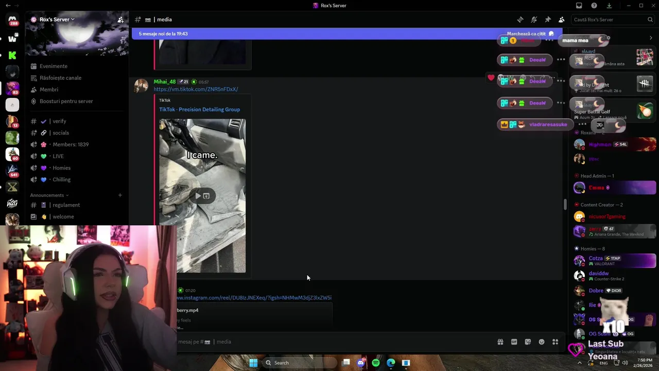Viewport: 659px width, 371px height.
Task: Click the Windows Start button
Action: click(253, 363)
